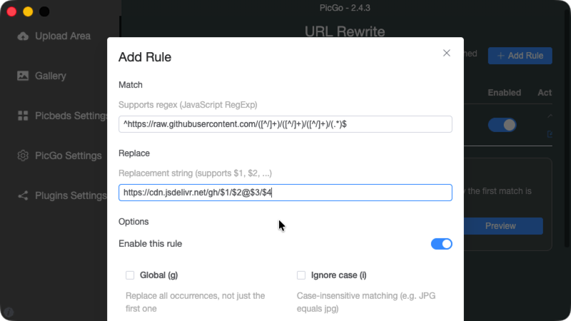Image resolution: width=571 pixels, height=321 pixels.
Task: Click the Match regex input field
Action: pos(285,124)
